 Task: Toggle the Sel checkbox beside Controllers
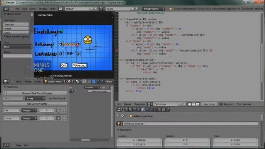(x=101, y=87)
